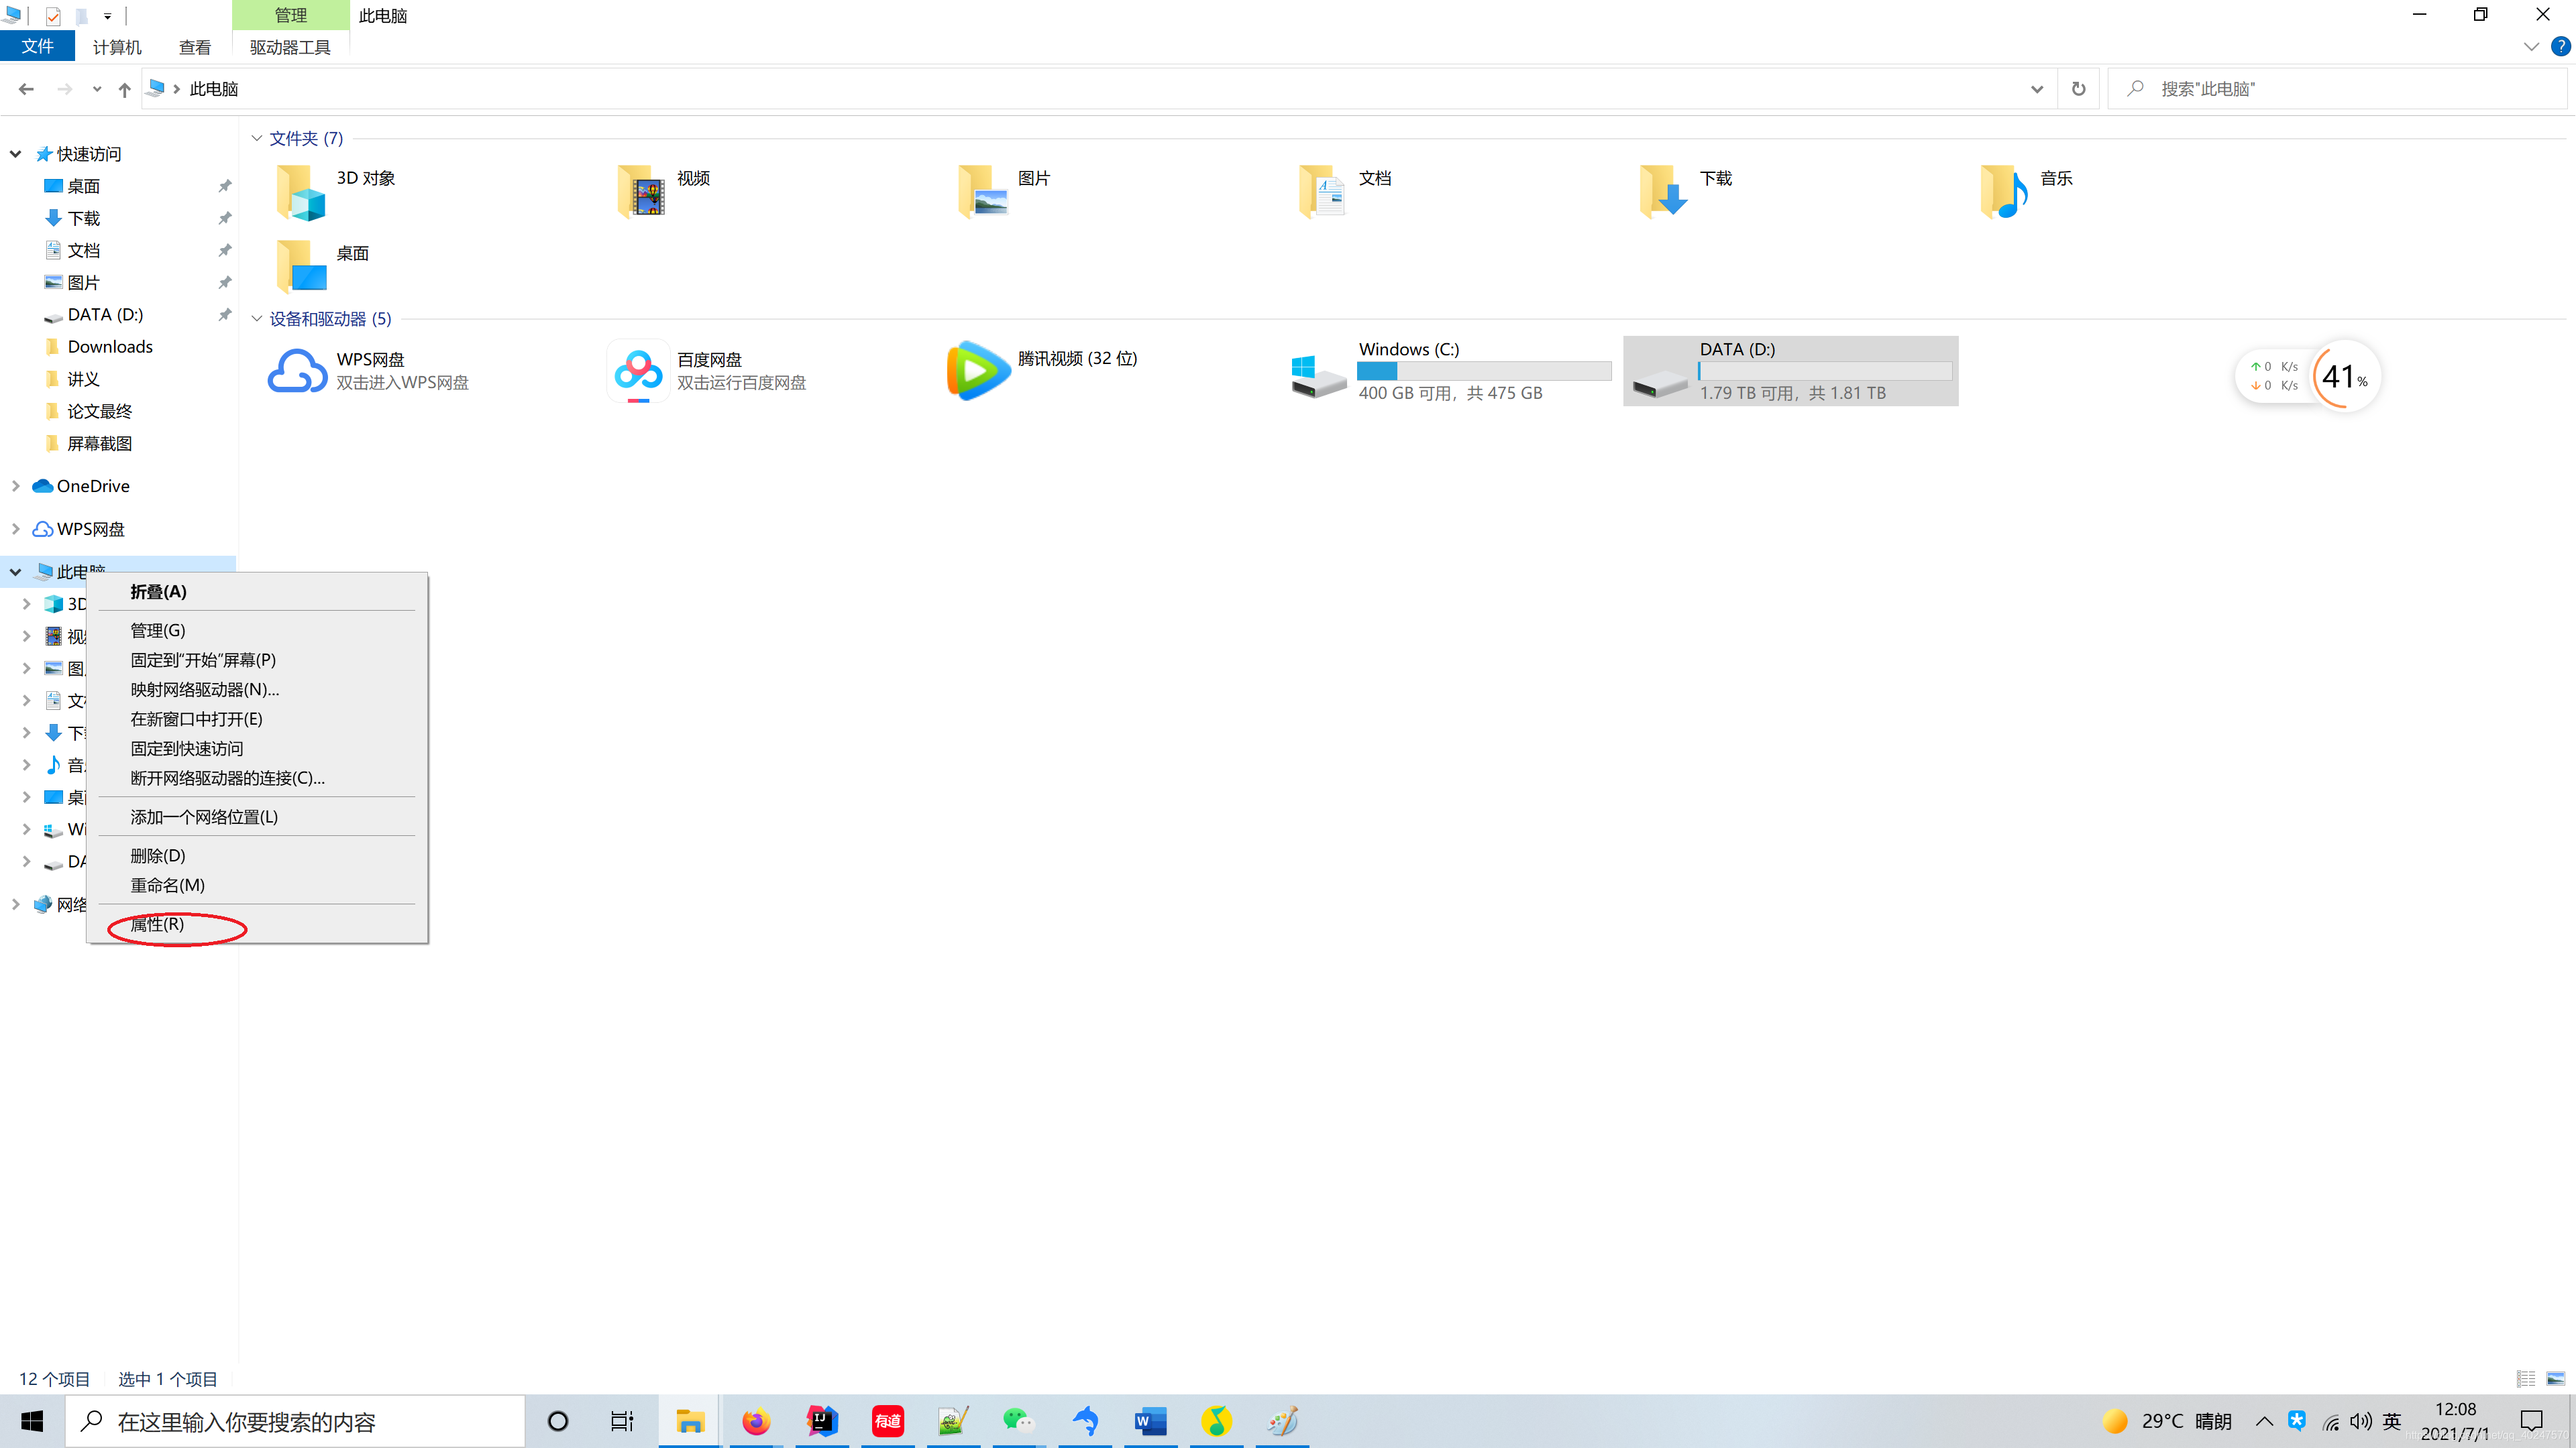The height and width of the screenshot is (1448, 2576).
Task: Unpin 桌面 from quick access
Action: 225,186
